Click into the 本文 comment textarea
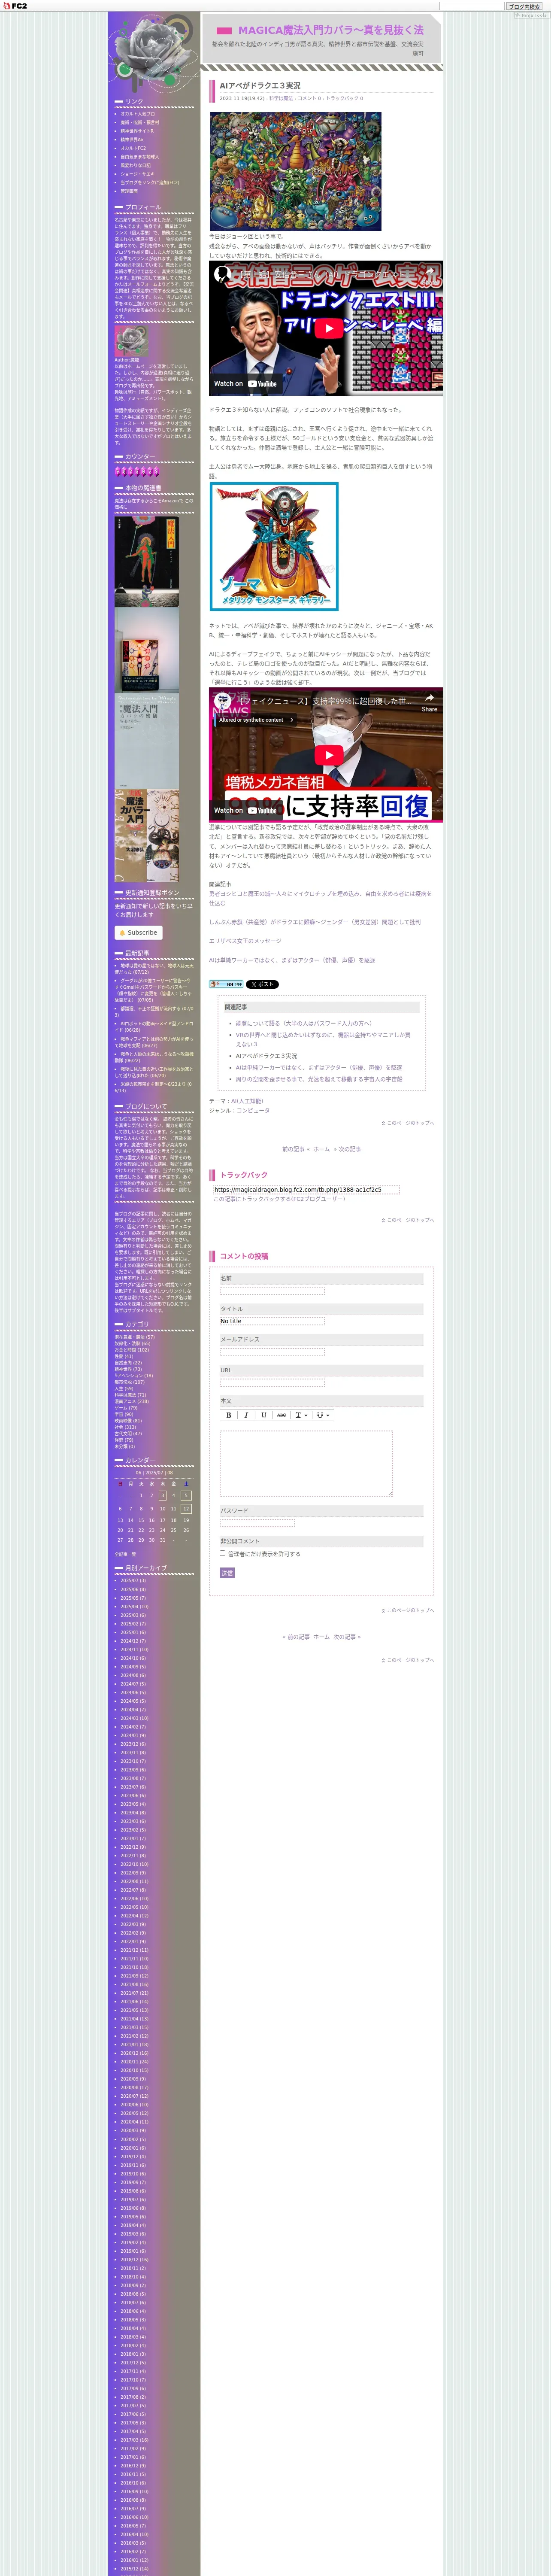This screenshot has height=2576, width=551. (306, 1463)
